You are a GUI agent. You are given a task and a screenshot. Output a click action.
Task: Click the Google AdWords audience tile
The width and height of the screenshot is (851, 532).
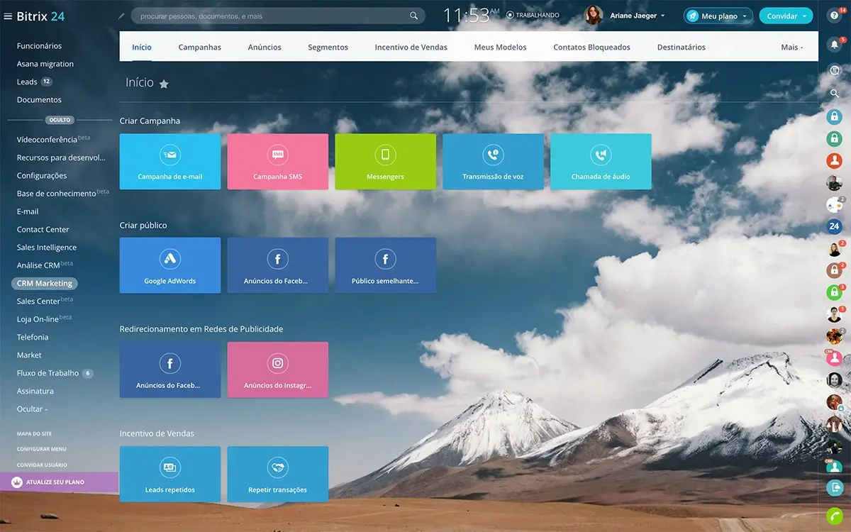click(169, 265)
